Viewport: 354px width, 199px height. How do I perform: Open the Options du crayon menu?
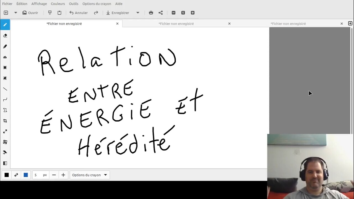[x=97, y=4]
